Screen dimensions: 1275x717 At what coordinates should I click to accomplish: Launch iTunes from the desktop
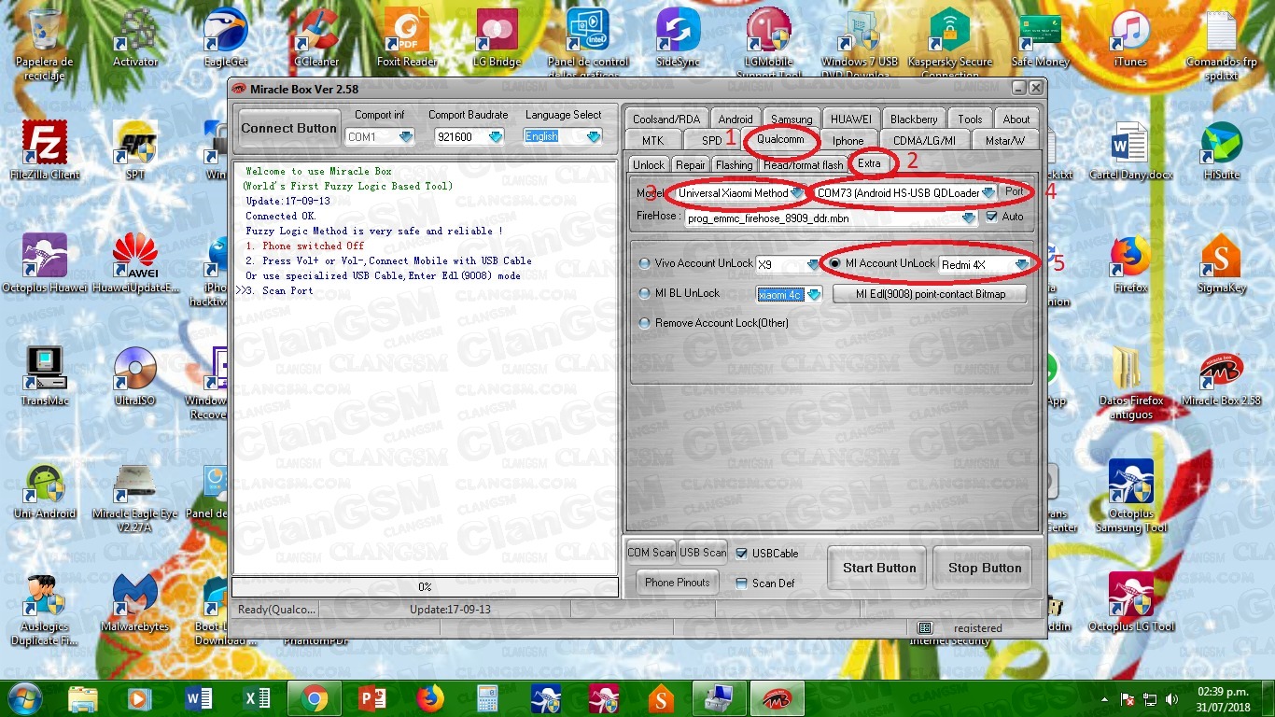(1130, 37)
